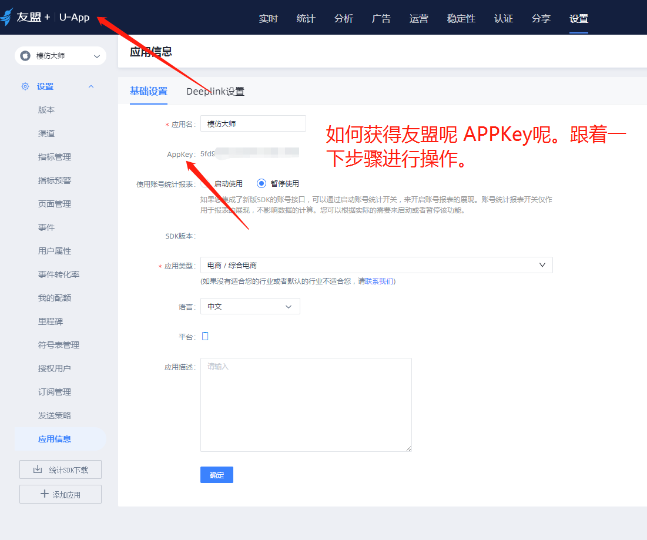Click the download icon on 统计SDK下载
Screen dimensions: 647x540
tap(38, 469)
